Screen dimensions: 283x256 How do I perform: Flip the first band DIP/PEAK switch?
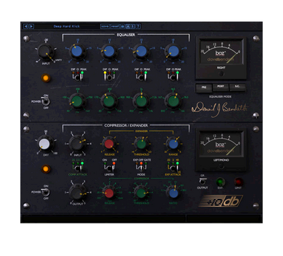tap(78, 77)
